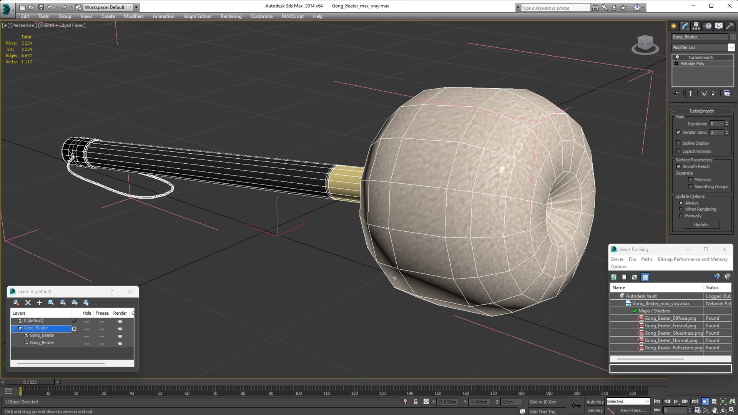Open the Hierarchy command panel tab
This screenshot has width=738, height=415.
[x=696, y=26]
